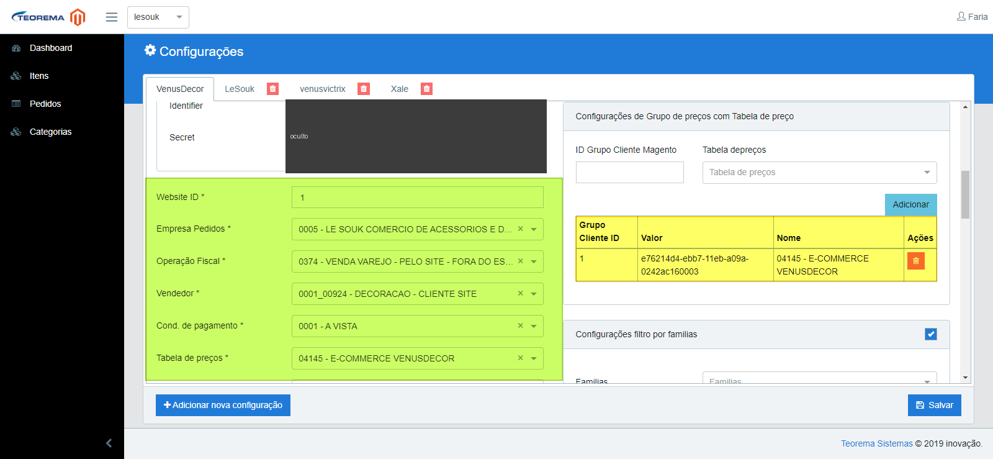
Task: Delete the E-COMMERCE VENUSDECOR table row
Action: (916, 261)
